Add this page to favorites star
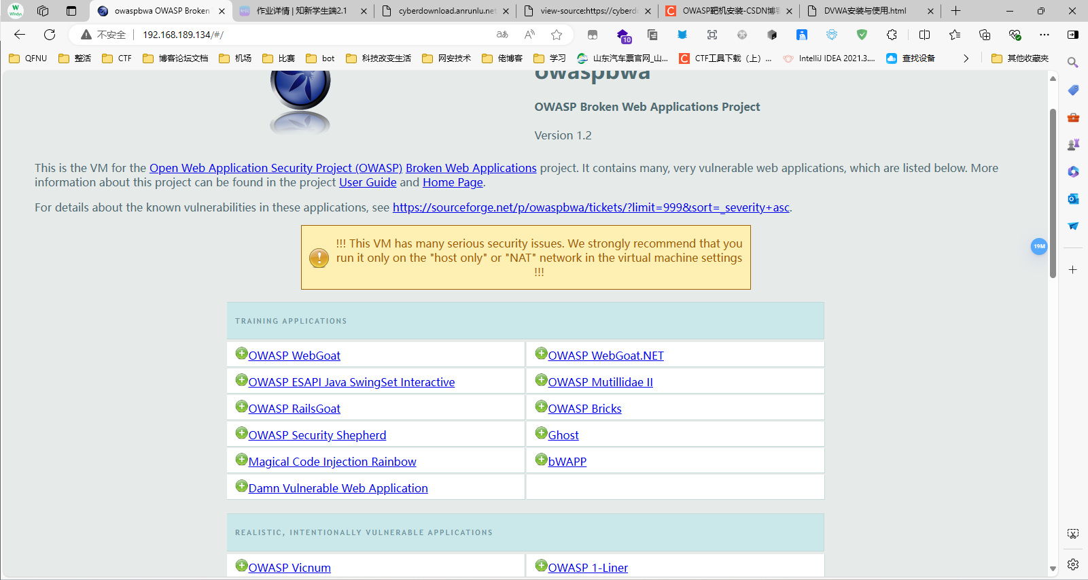This screenshot has width=1088, height=580. (x=557, y=35)
